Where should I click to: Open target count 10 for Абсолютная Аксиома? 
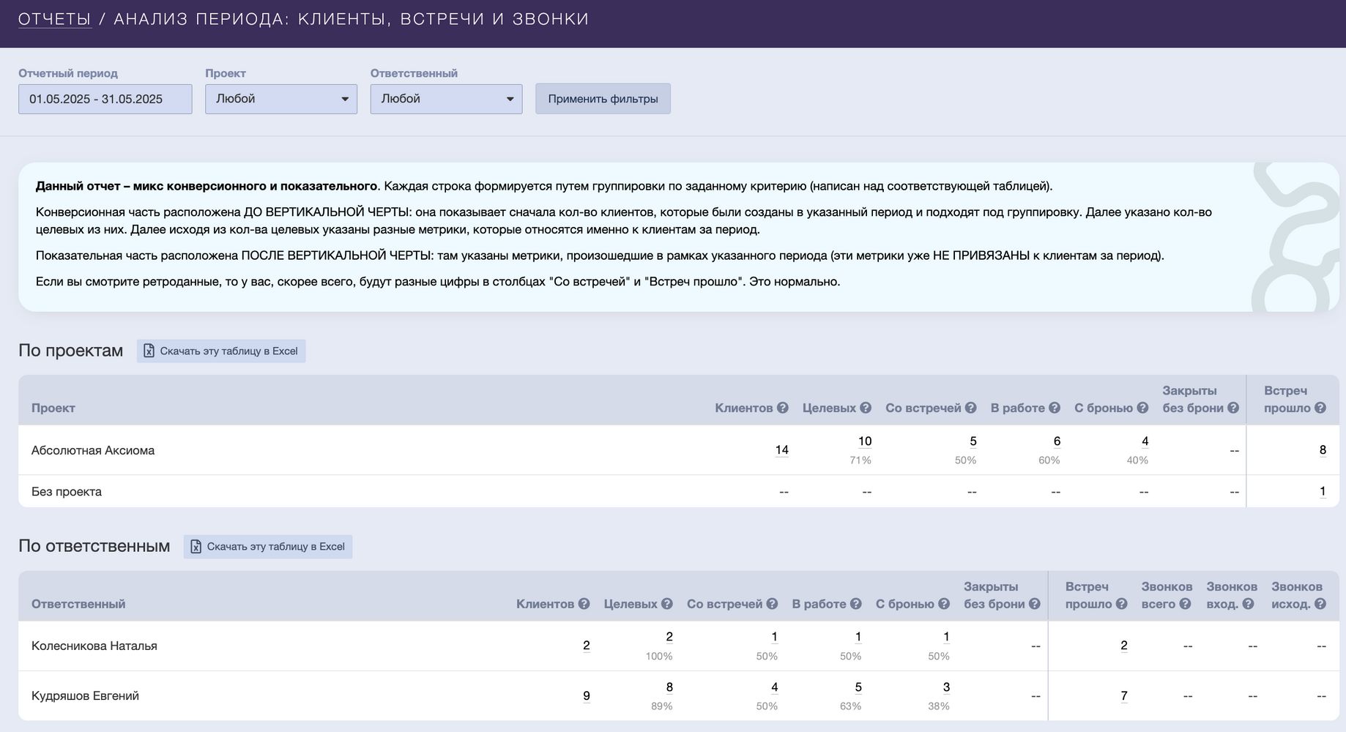(864, 441)
